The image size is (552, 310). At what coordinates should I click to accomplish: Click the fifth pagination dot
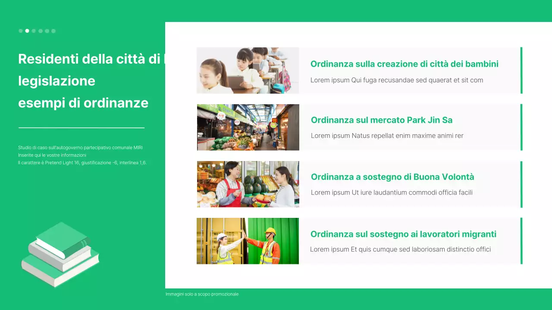click(x=47, y=31)
